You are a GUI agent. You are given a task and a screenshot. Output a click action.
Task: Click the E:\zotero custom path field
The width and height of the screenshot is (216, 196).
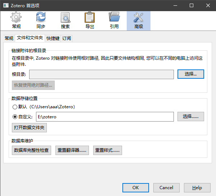pos(105,117)
